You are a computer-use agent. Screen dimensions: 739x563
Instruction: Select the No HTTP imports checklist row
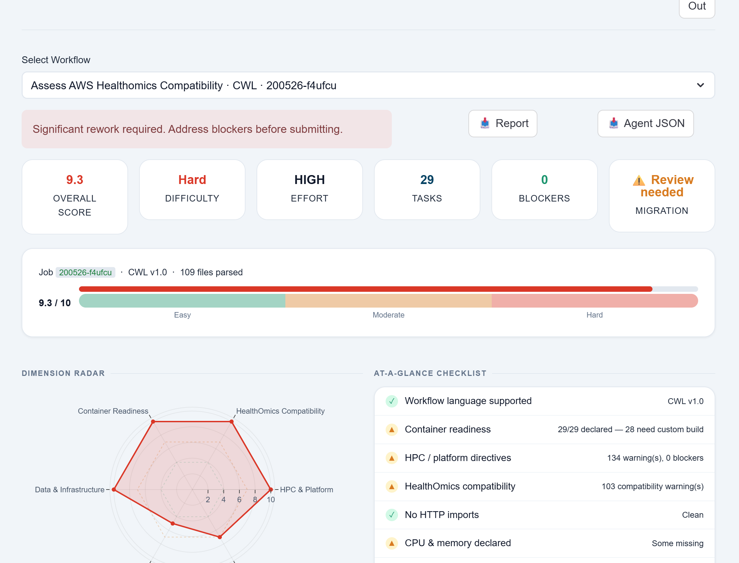545,515
